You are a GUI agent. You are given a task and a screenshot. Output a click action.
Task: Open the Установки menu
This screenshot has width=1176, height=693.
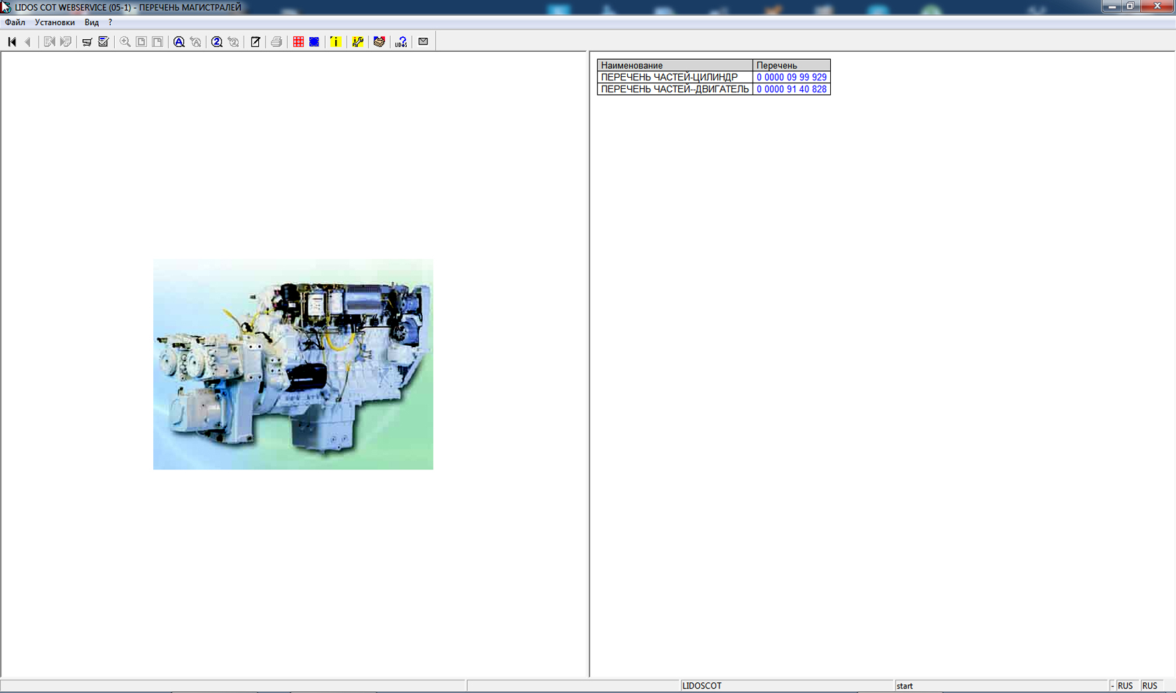[x=54, y=23]
